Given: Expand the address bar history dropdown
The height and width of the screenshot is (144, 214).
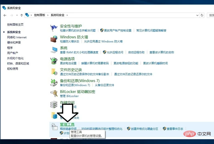Looking at the screenshot, I should click(197, 15).
